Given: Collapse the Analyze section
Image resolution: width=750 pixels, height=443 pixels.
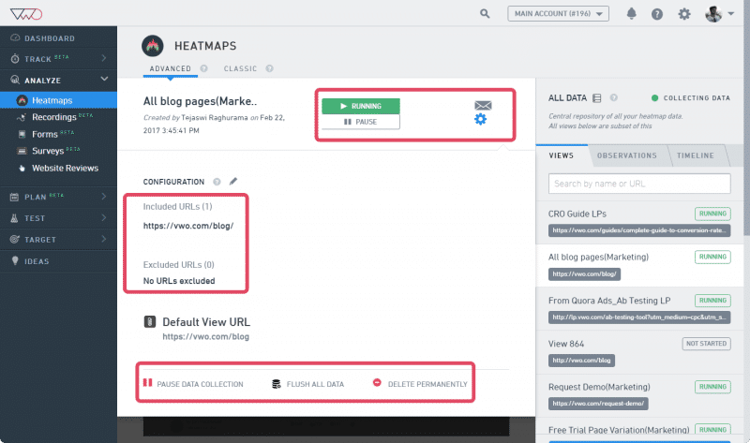Looking at the screenshot, I should click(x=58, y=81).
